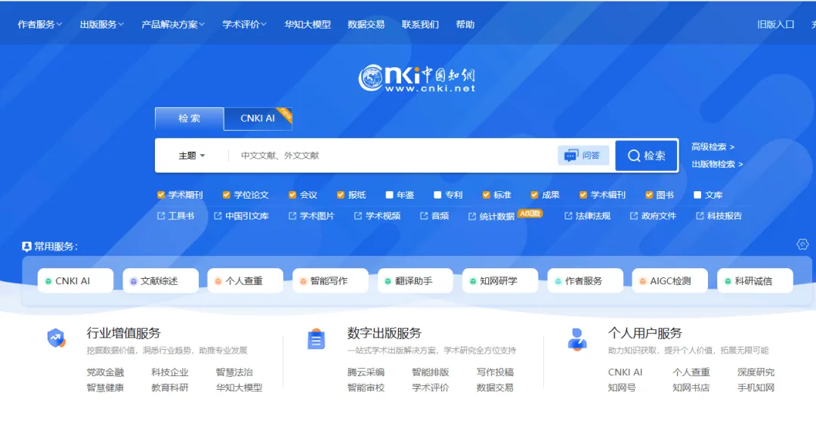Open the 联系我们 menu item

(420, 24)
